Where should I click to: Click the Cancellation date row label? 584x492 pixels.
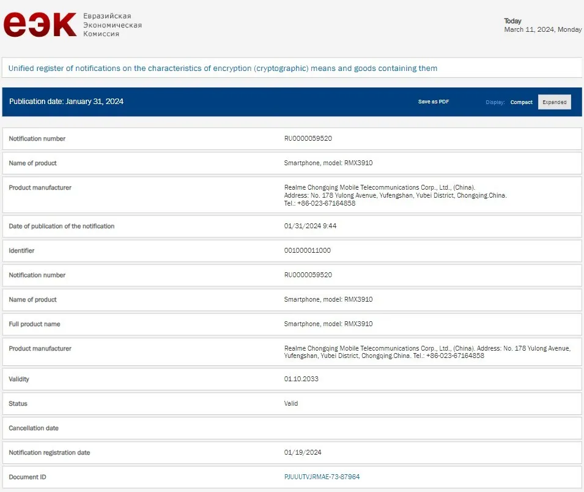[x=34, y=428]
